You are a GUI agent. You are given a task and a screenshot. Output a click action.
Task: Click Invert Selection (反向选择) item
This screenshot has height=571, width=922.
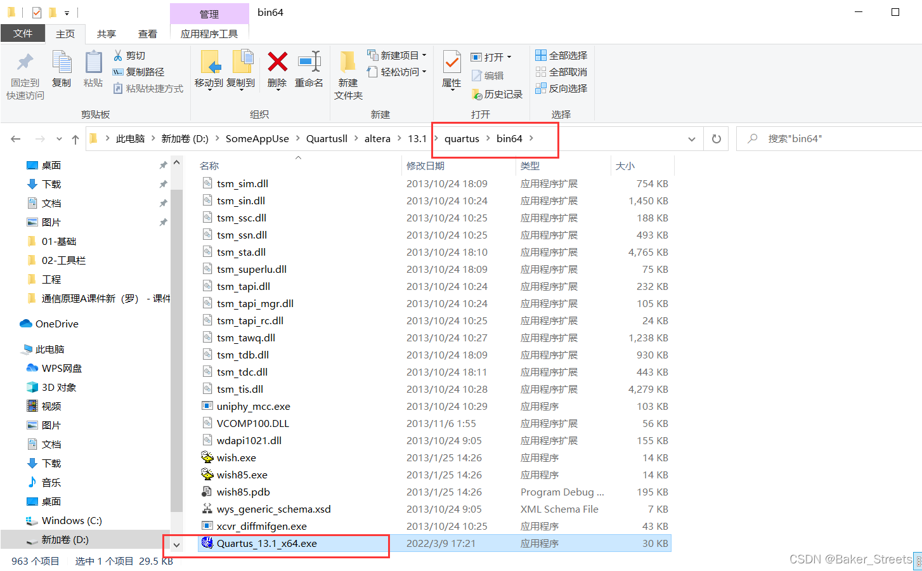(x=561, y=88)
